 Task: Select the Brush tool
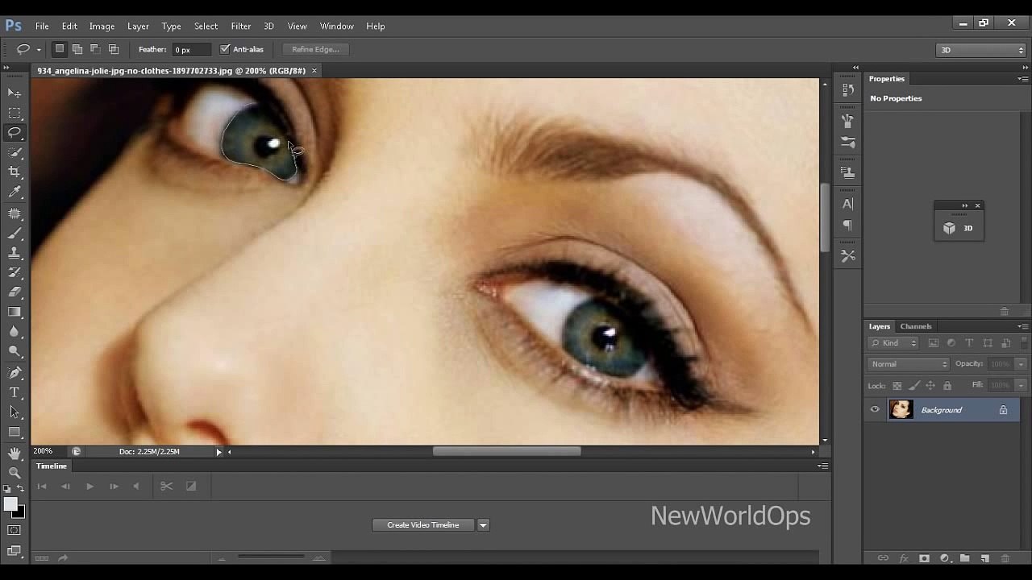[x=15, y=234]
